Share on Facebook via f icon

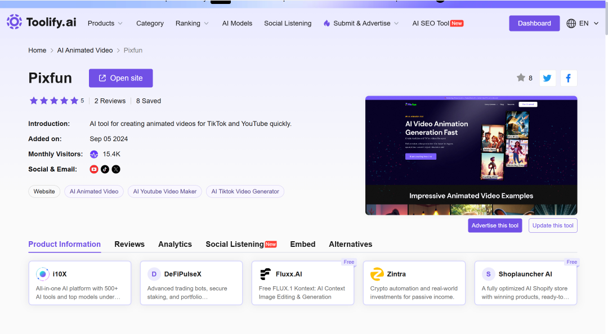(569, 78)
